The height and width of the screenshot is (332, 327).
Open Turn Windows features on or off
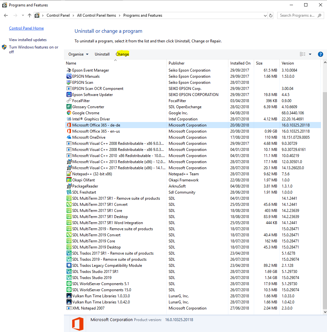(x=33, y=49)
